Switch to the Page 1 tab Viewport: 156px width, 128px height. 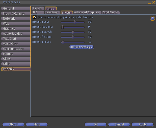(37, 9)
